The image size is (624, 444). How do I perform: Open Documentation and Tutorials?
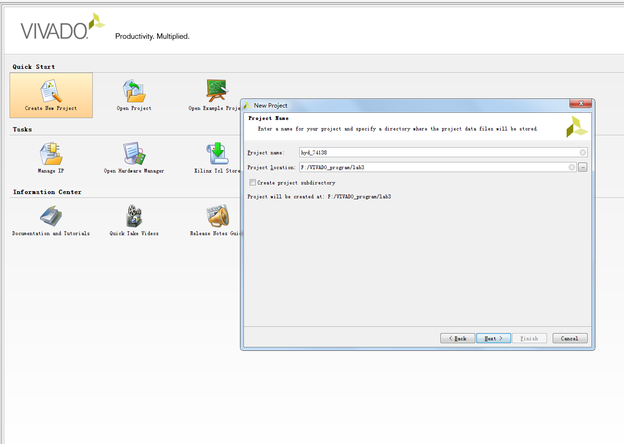(51, 217)
